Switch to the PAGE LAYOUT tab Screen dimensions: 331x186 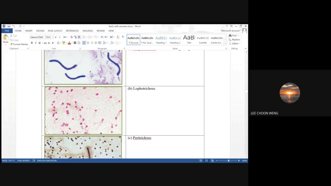click(x=55, y=31)
